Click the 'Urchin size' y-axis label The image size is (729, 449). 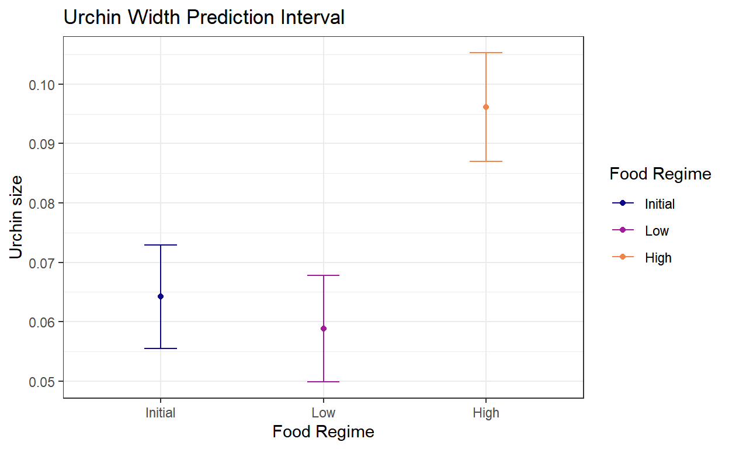16,217
